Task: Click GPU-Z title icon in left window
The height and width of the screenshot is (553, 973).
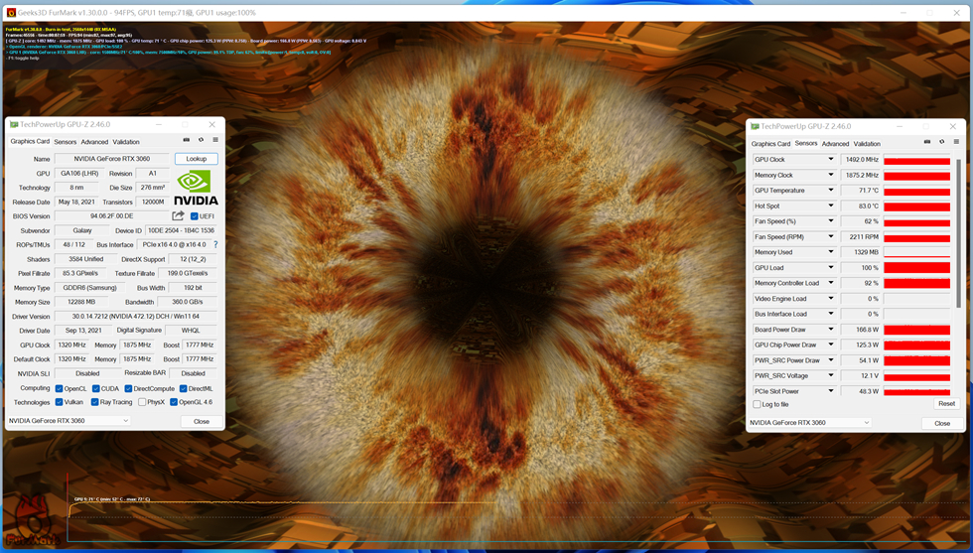Action: click(x=14, y=124)
